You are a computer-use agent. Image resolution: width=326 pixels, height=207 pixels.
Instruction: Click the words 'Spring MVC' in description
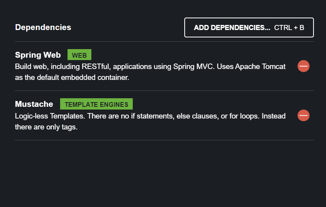tap(193, 67)
